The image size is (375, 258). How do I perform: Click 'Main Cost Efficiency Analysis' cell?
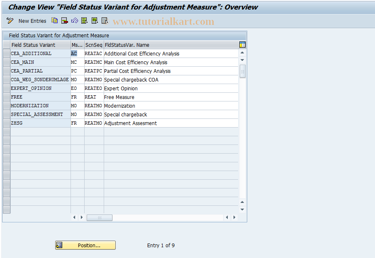(171, 62)
